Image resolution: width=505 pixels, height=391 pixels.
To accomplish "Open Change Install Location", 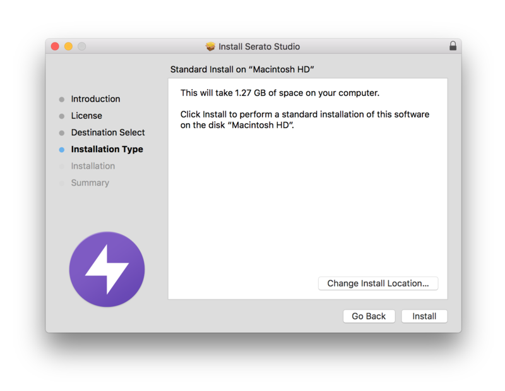I will tap(378, 284).
